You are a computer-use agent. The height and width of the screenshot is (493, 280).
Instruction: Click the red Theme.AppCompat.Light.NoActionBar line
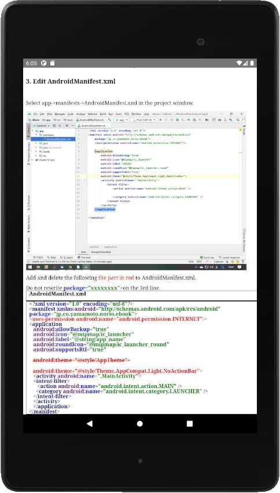point(117,371)
